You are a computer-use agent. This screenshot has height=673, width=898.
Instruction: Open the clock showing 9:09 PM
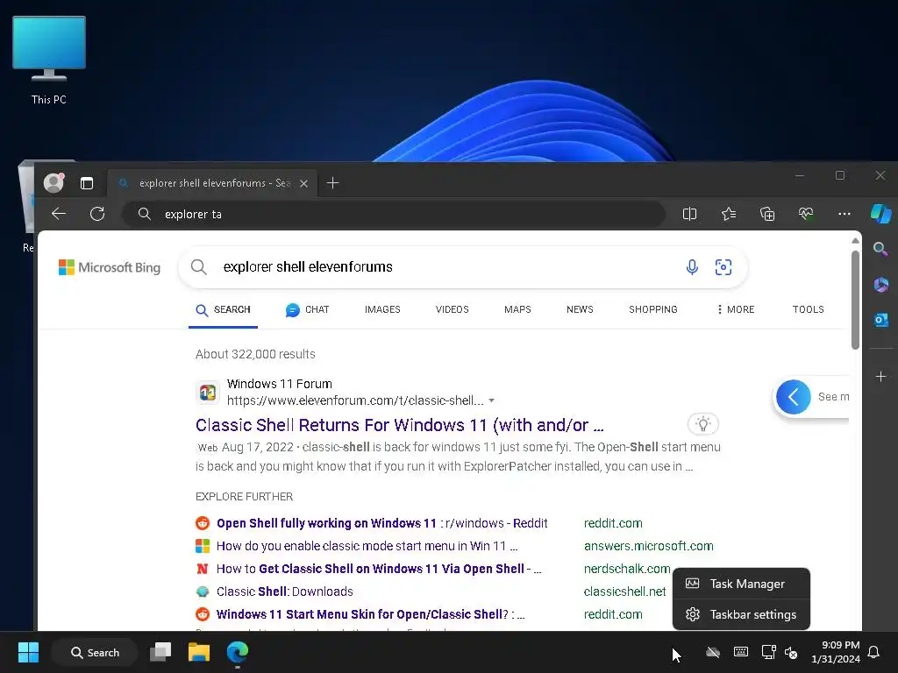point(836,652)
